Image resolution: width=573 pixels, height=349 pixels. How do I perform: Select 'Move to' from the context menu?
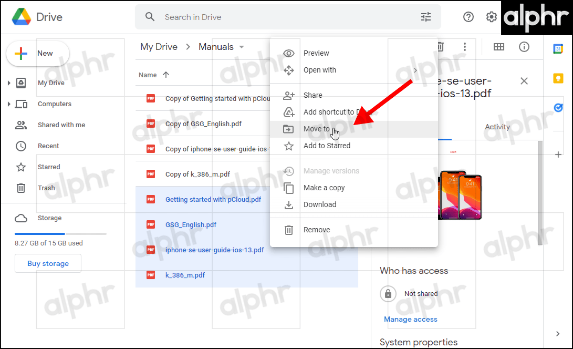[318, 129]
